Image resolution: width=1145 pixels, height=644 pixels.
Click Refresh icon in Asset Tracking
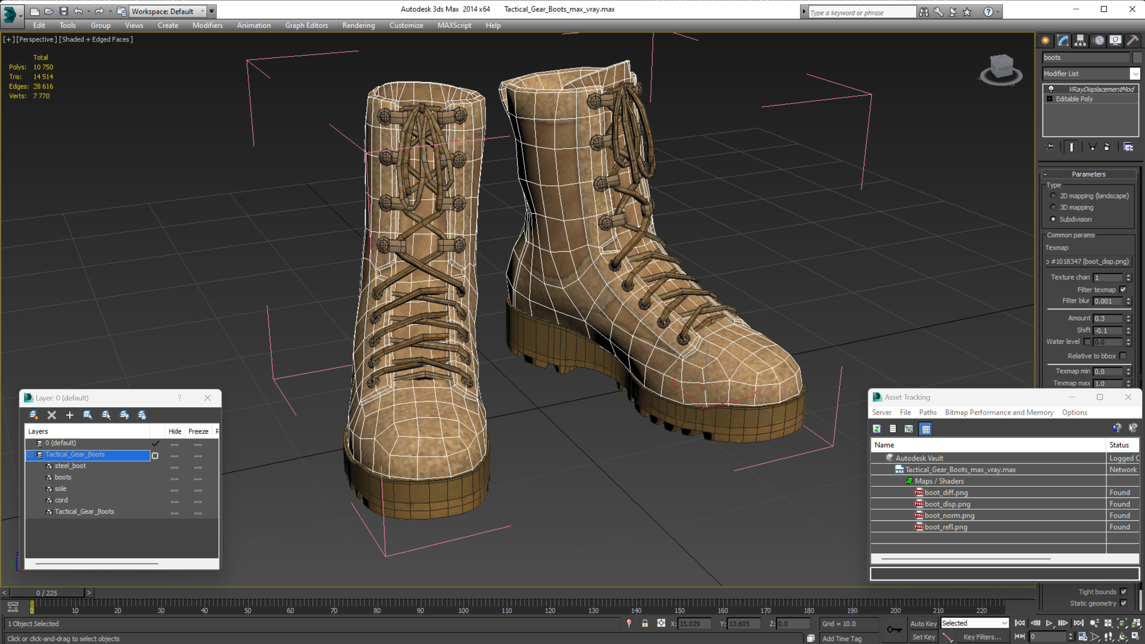tap(877, 429)
